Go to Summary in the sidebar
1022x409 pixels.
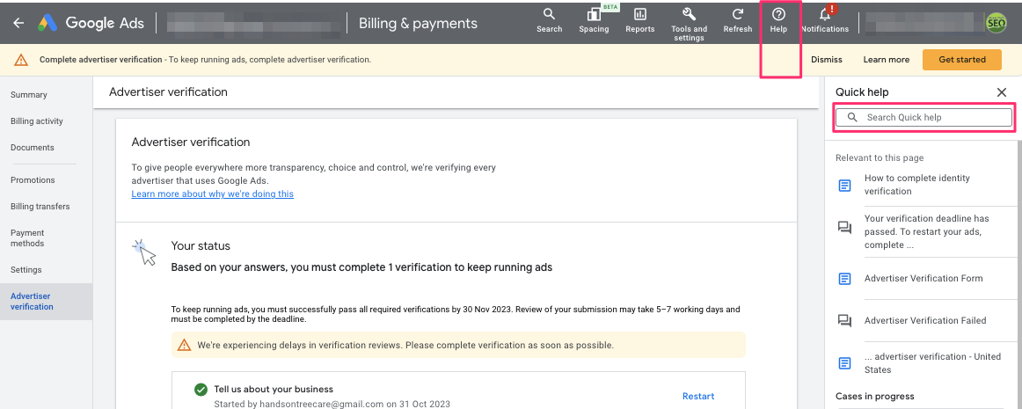[29, 95]
